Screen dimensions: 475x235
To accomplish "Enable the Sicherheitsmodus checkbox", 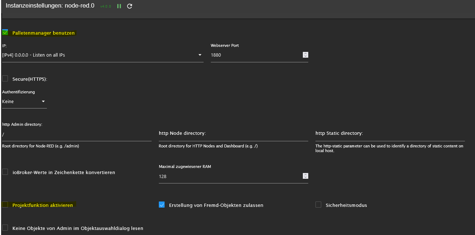I will point(318,205).
